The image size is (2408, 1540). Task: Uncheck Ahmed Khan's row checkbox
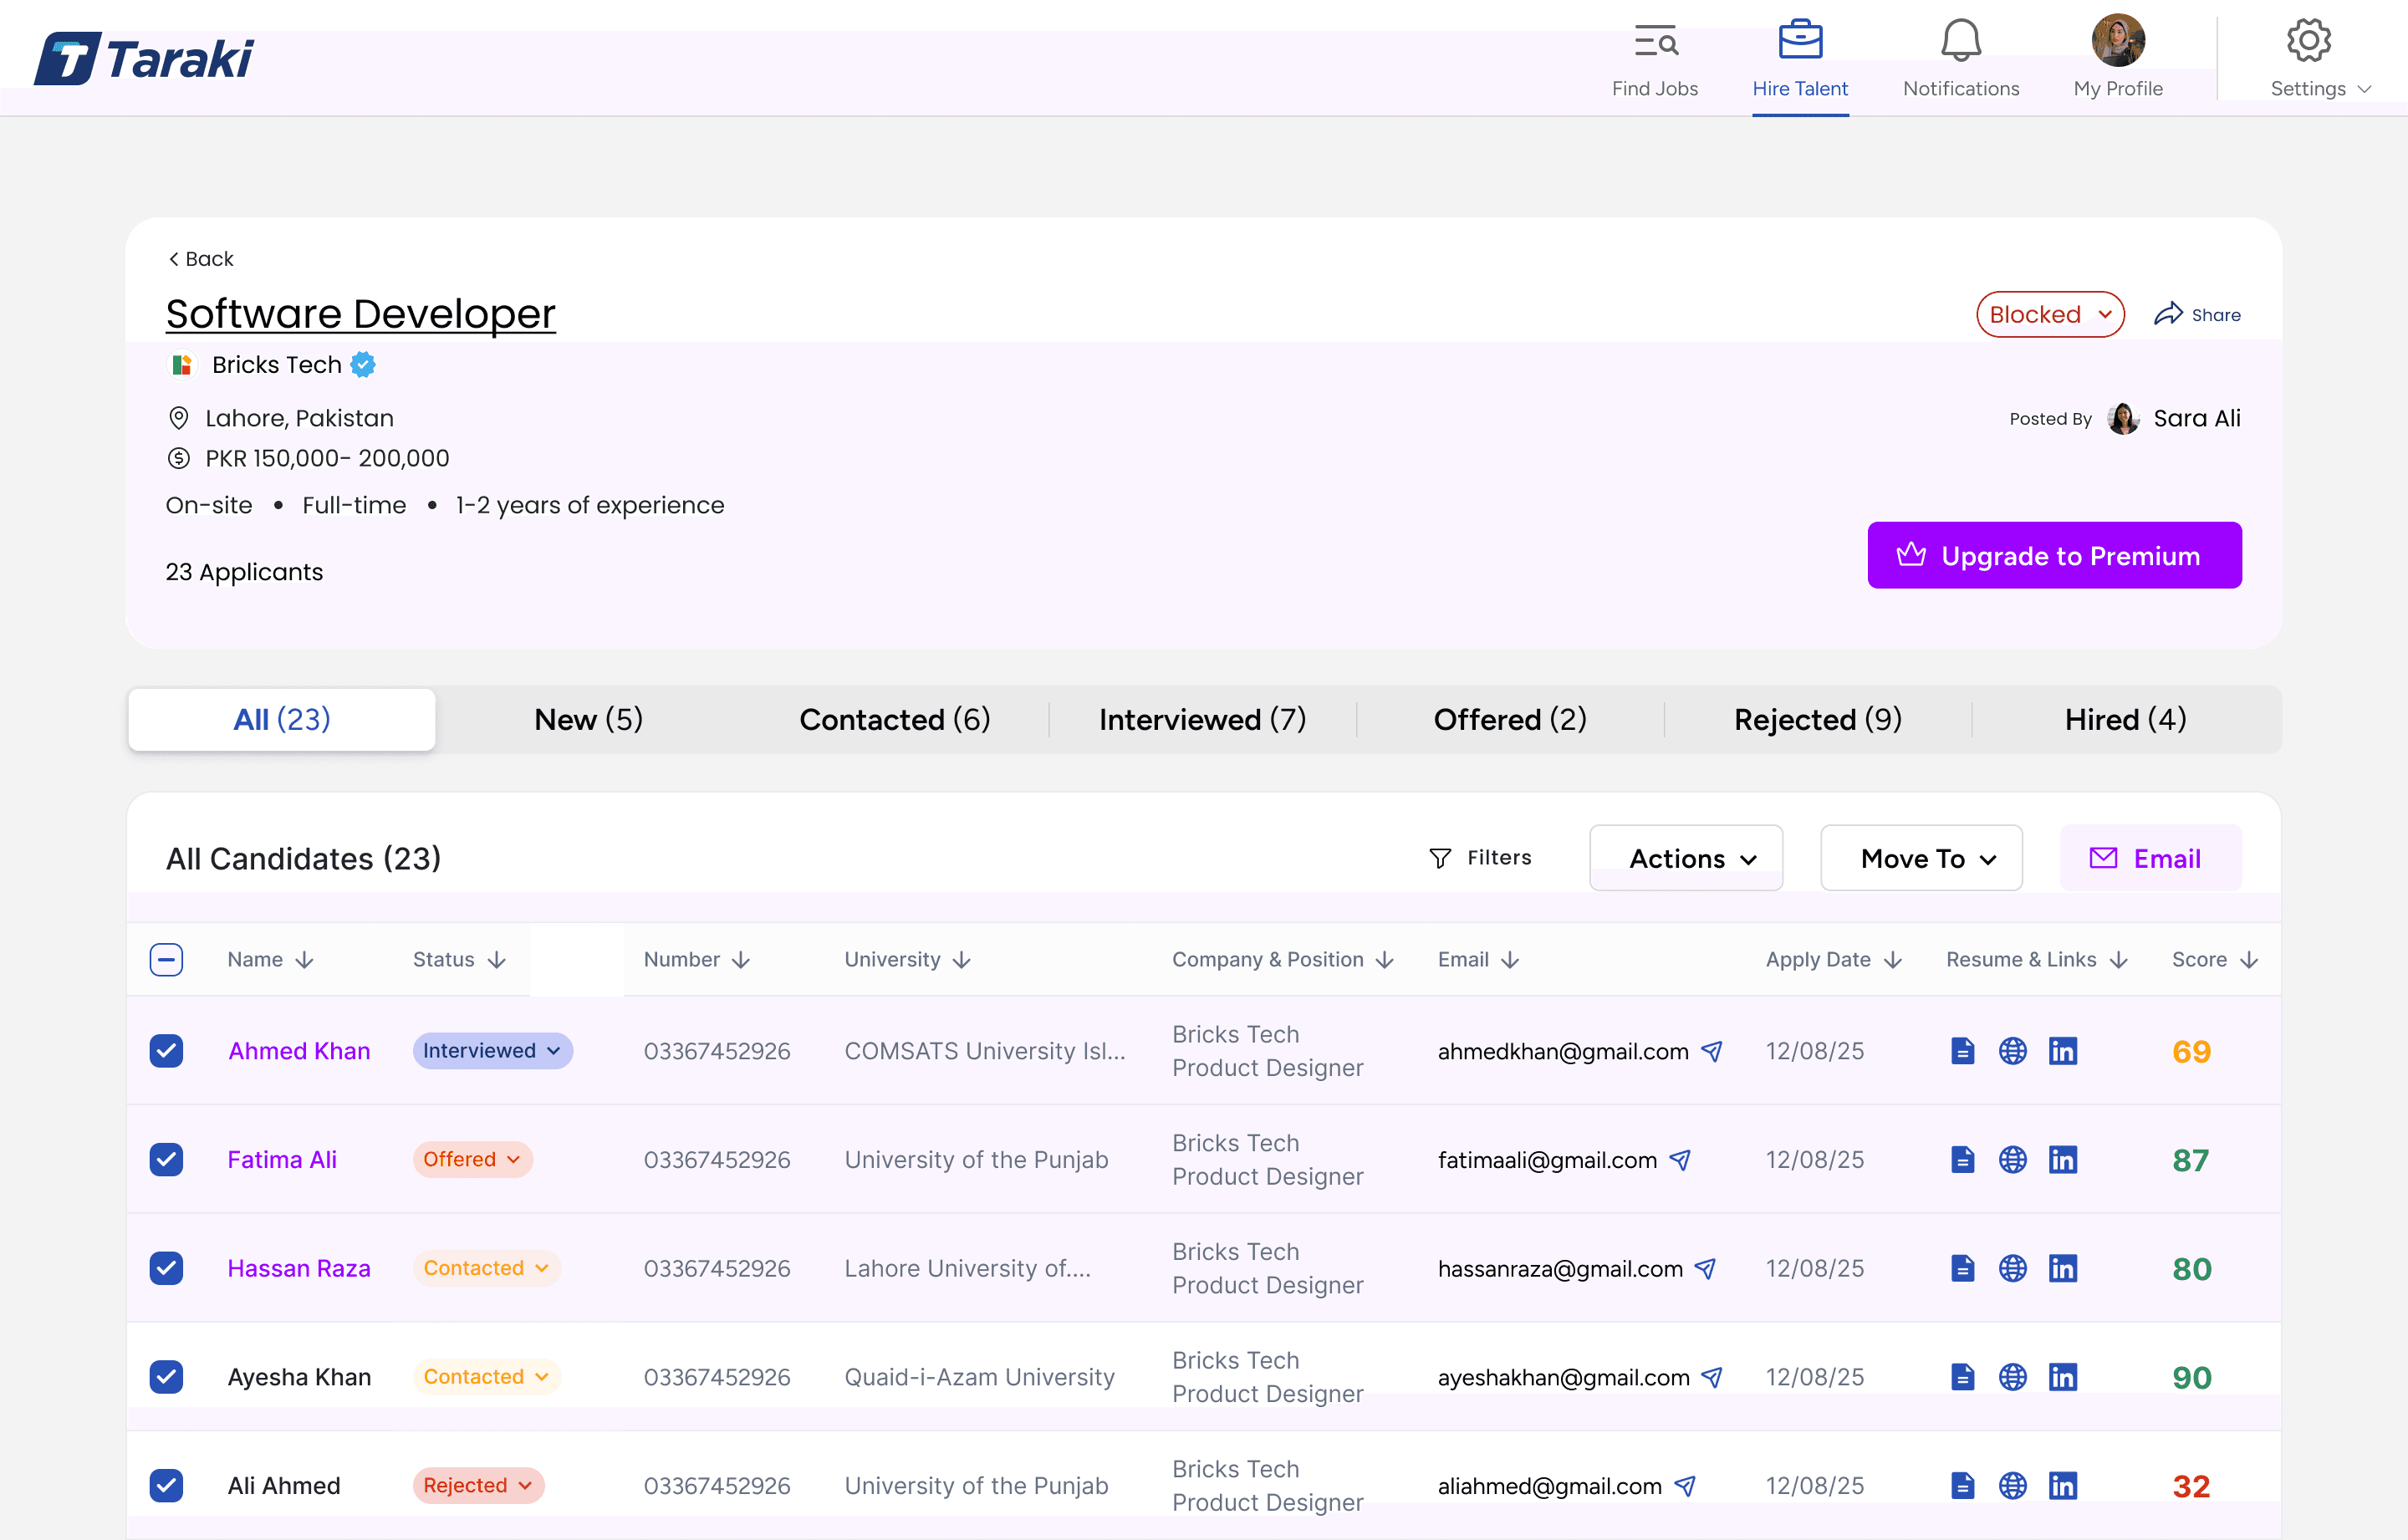pos(167,1051)
